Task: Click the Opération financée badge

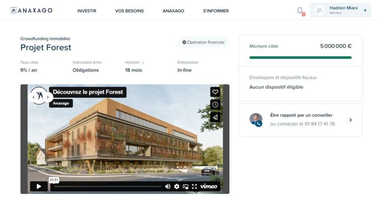Action: tap(203, 42)
